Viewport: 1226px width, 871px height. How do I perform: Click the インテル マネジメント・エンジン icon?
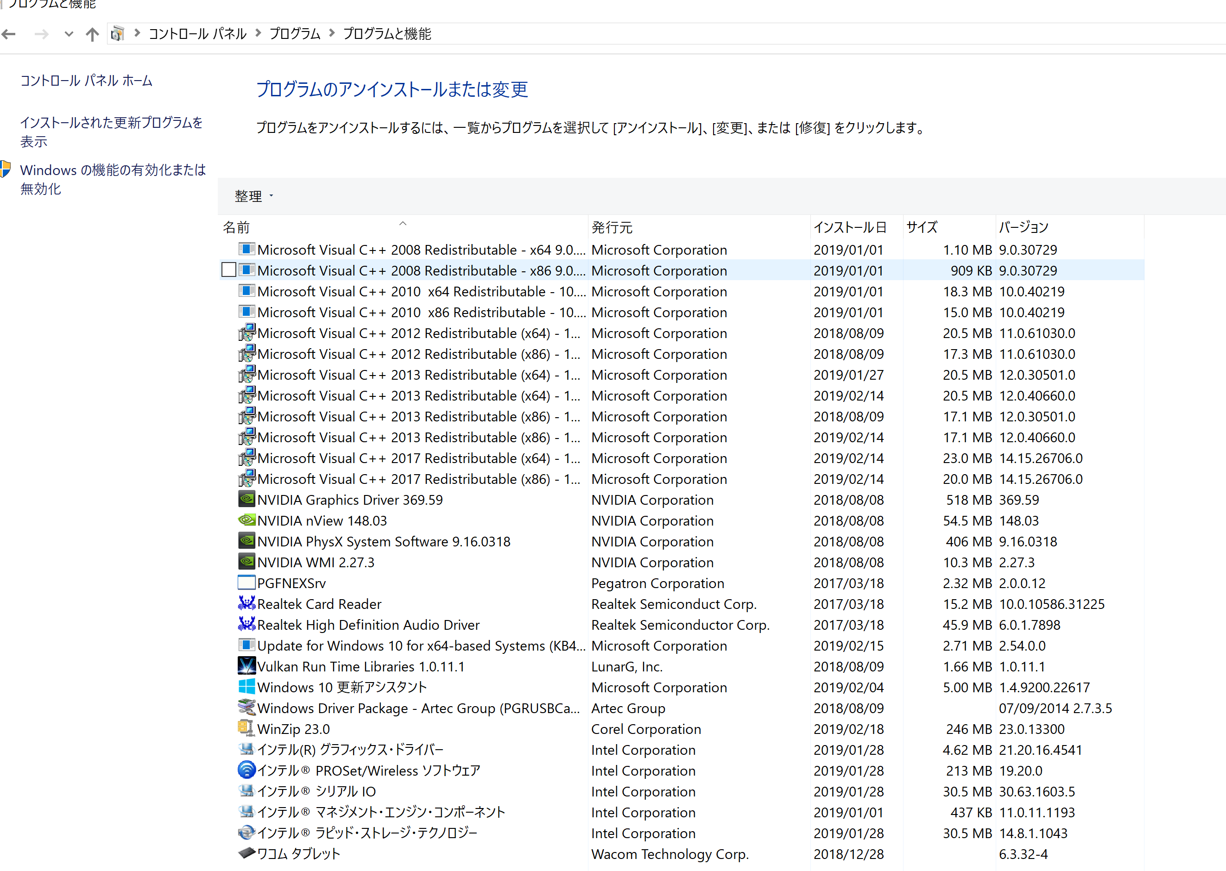[246, 812]
